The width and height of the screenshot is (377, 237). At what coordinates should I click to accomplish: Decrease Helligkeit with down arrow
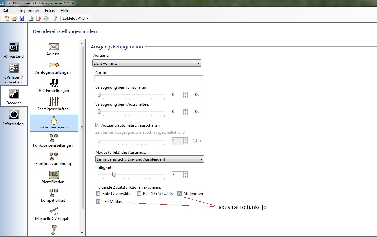point(185,177)
